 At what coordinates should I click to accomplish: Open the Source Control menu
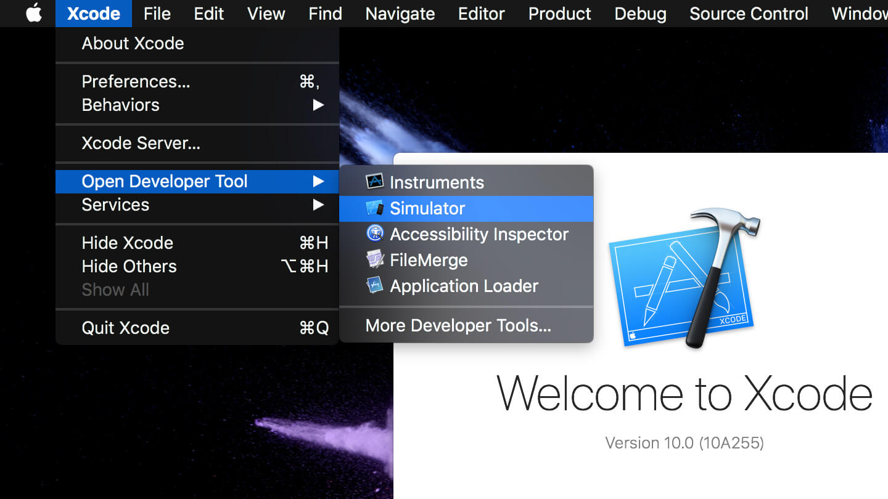pyautogui.click(x=748, y=14)
